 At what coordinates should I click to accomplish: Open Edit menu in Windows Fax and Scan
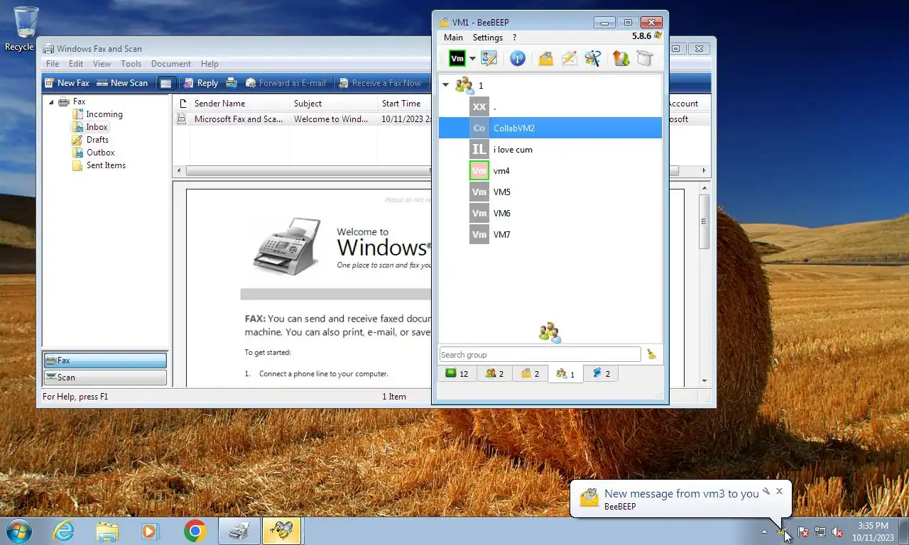(x=76, y=64)
